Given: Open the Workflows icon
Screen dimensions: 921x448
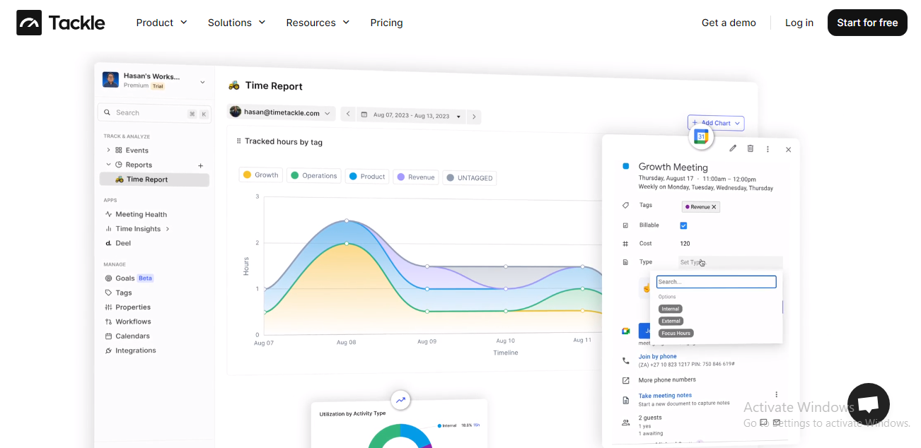Looking at the screenshot, I should pyautogui.click(x=108, y=322).
